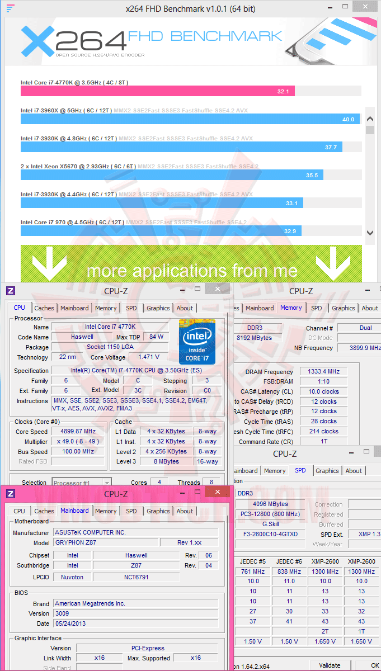Click the Level 3 cache value 8 MBytes
This screenshot has height=671, width=381.
tap(167, 461)
